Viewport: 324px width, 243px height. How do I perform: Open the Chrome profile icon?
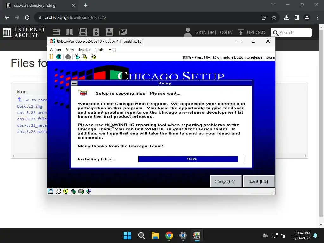pos(307,18)
